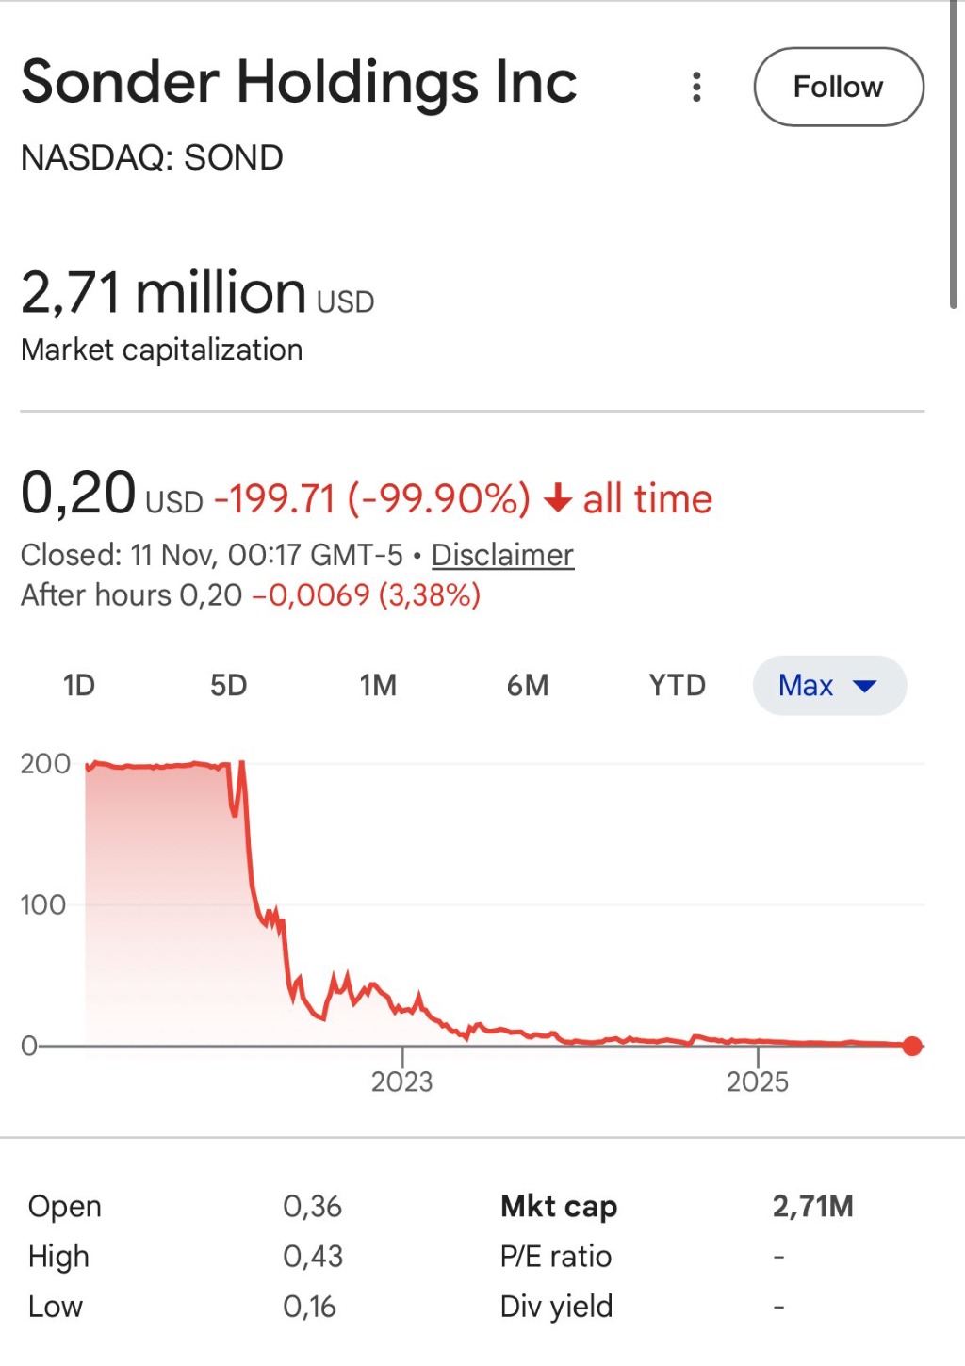Click the NASDAQ: SOND ticker text

coord(152,157)
